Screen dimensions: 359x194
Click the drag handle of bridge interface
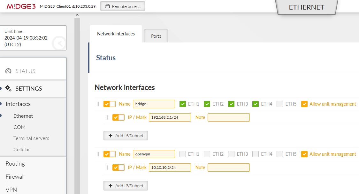click(x=98, y=104)
